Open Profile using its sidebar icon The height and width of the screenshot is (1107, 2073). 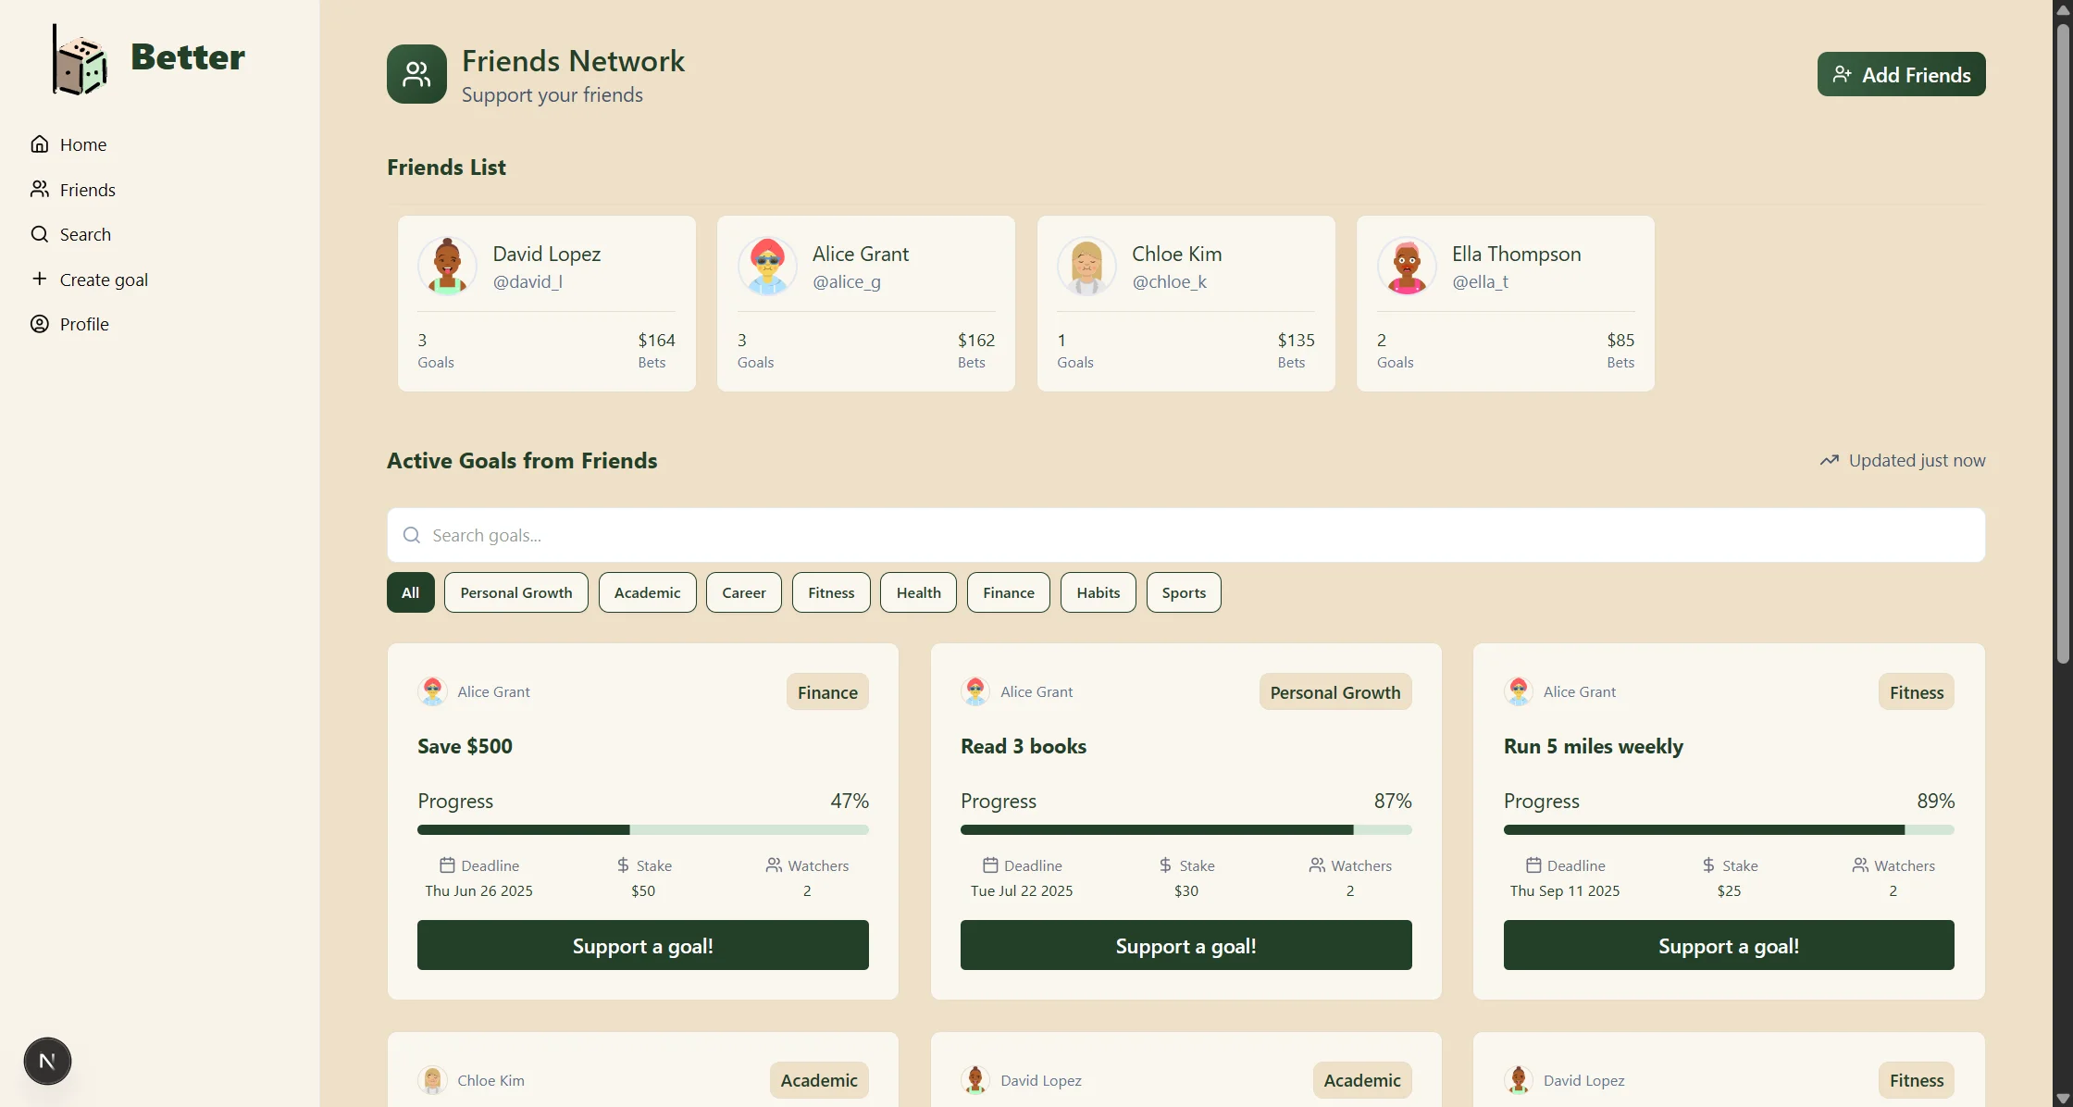point(39,323)
